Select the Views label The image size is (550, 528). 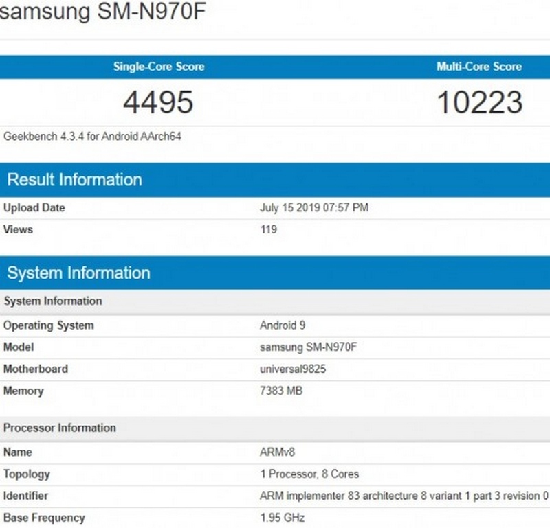19,229
